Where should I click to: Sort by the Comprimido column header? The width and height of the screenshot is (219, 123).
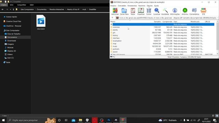pos(167,22)
